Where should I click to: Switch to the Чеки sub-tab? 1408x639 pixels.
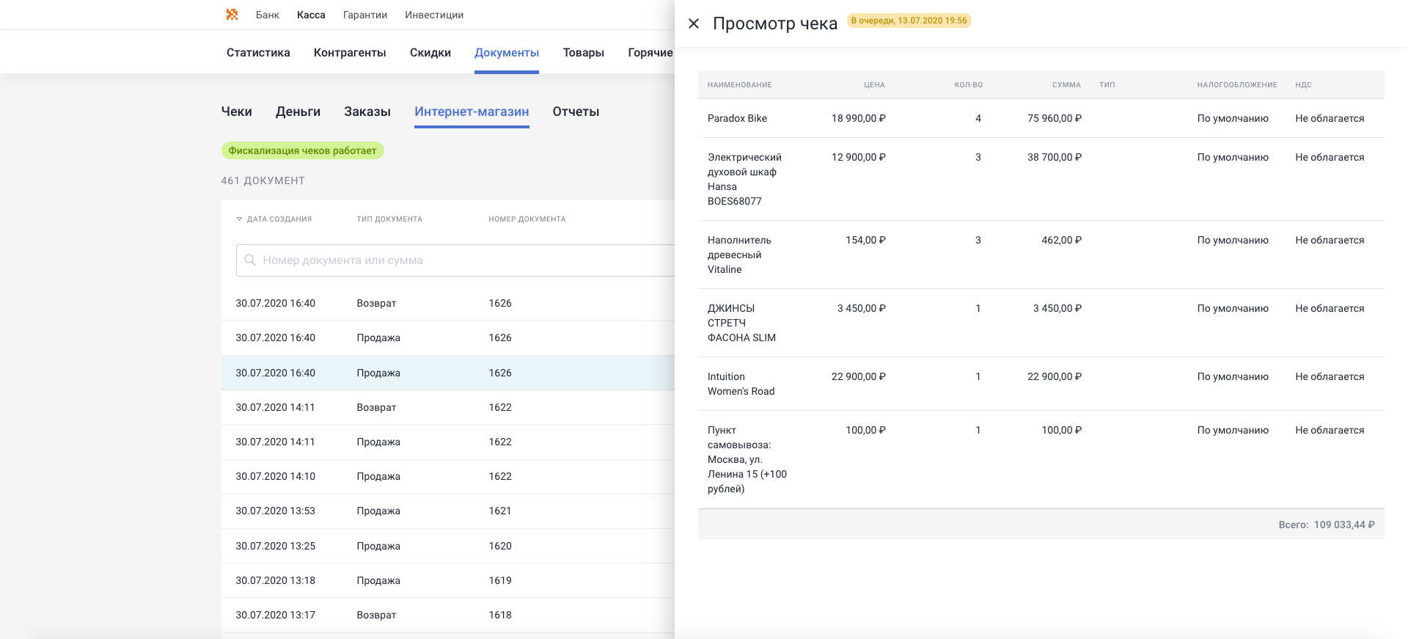click(x=237, y=112)
